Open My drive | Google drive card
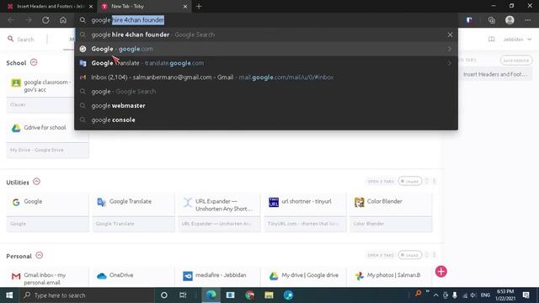Viewport: 539px width, 303px height. tap(305, 278)
